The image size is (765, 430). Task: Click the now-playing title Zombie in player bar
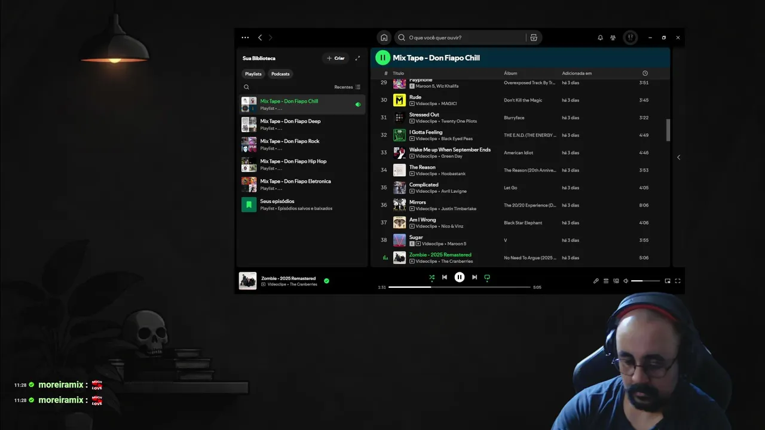coord(288,278)
